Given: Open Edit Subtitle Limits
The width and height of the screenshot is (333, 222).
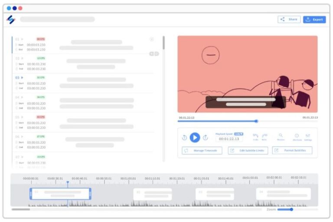Looking at the screenshot, I should pyautogui.click(x=248, y=151).
